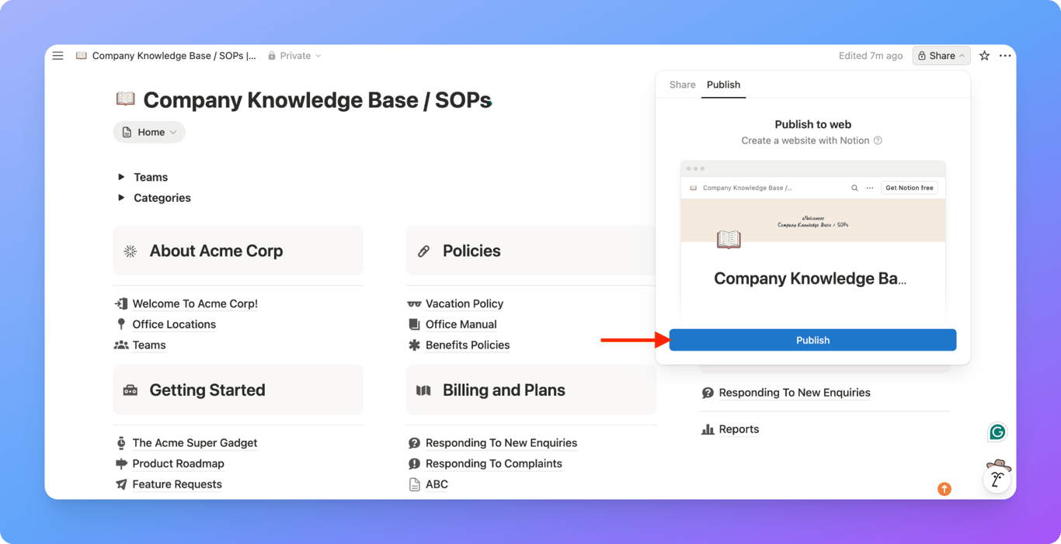Click the Feature Requests paper plane icon

121,484
